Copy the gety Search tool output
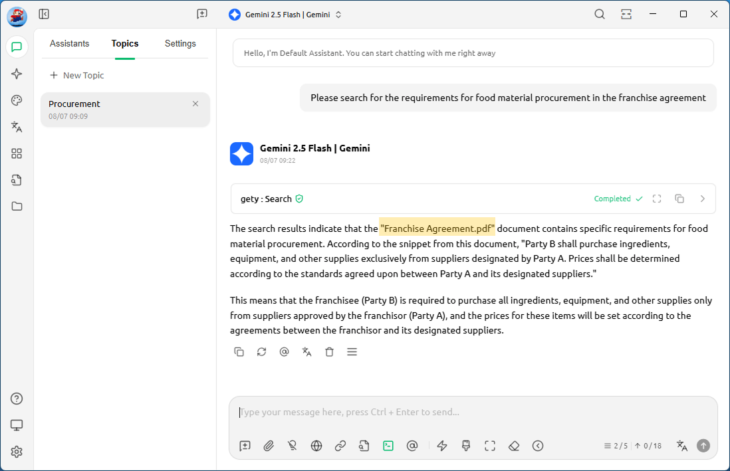 (x=679, y=199)
